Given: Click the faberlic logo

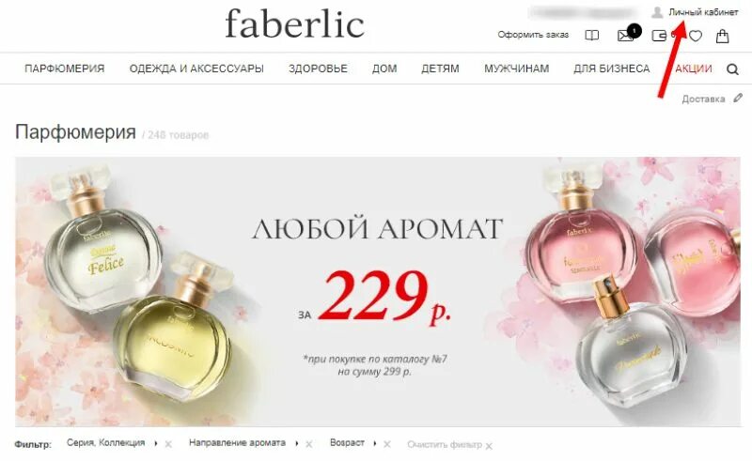Looking at the screenshot, I should [x=294, y=23].
